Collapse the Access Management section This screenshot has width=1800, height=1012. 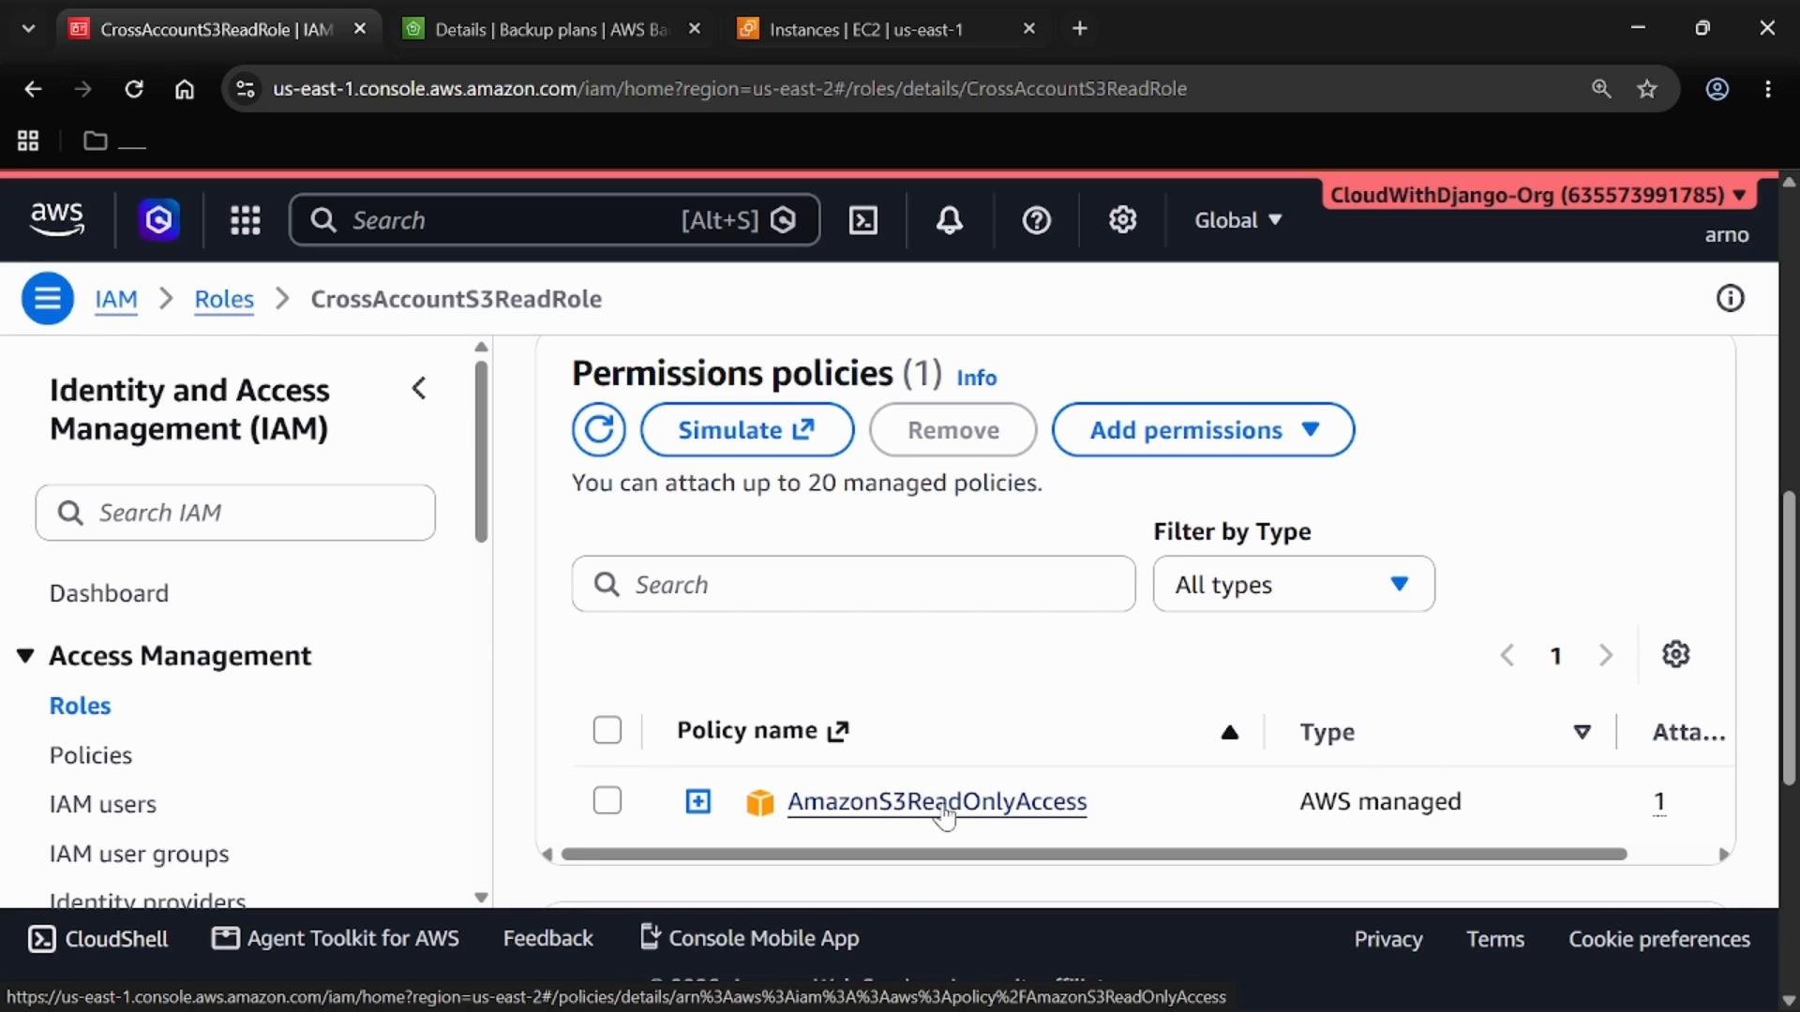tap(25, 656)
